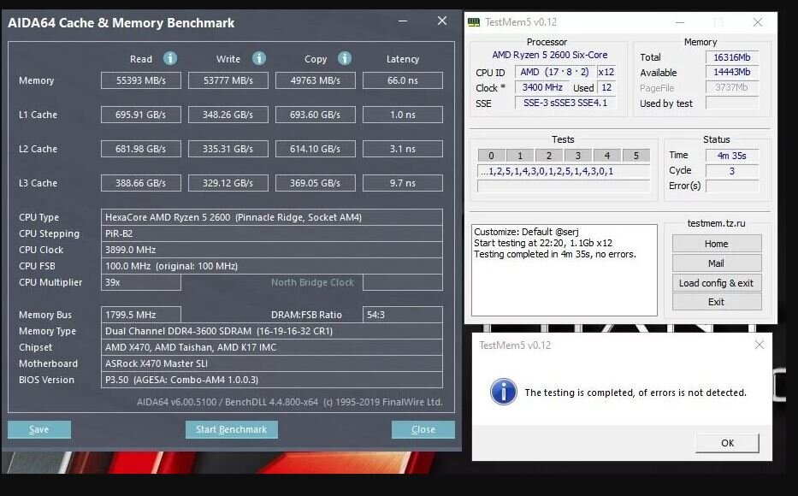This screenshot has height=496, width=798.
Task: Open the Home link in TestMem5
Action: tap(717, 244)
